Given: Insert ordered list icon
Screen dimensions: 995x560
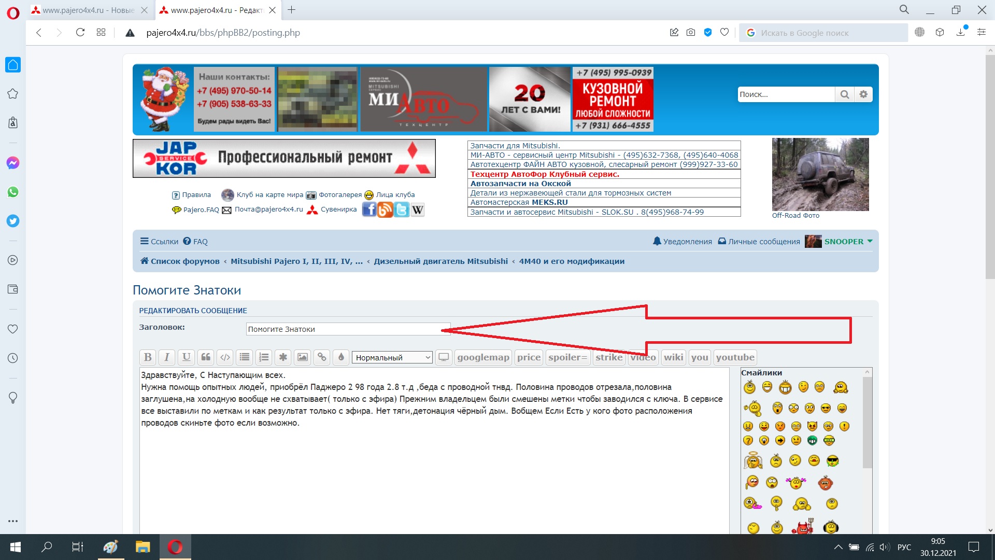Looking at the screenshot, I should pyautogui.click(x=264, y=357).
